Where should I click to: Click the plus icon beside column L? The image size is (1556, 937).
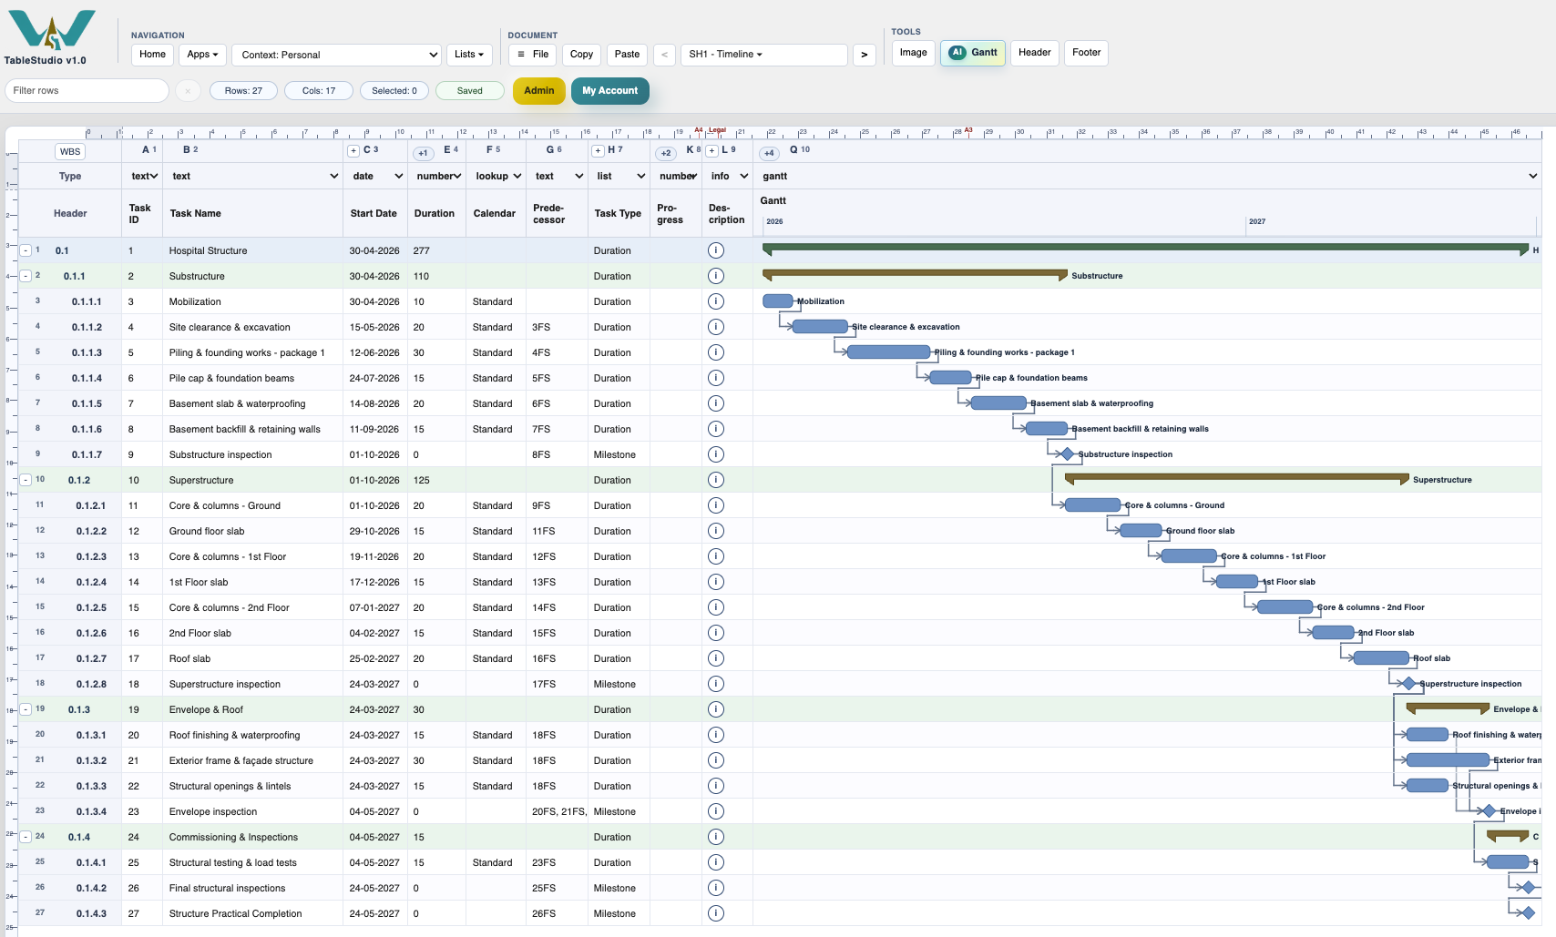point(712,151)
